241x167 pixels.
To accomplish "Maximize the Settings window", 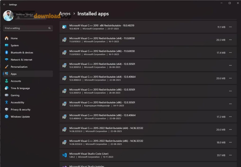I will (230, 3).
